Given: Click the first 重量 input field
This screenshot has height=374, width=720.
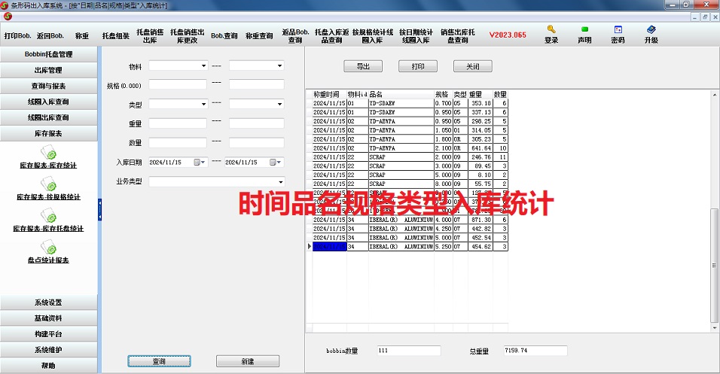Looking at the screenshot, I should pyautogui.click(x=178, y=123).
